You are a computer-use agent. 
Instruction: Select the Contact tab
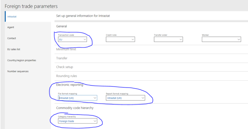coord(12,38)
